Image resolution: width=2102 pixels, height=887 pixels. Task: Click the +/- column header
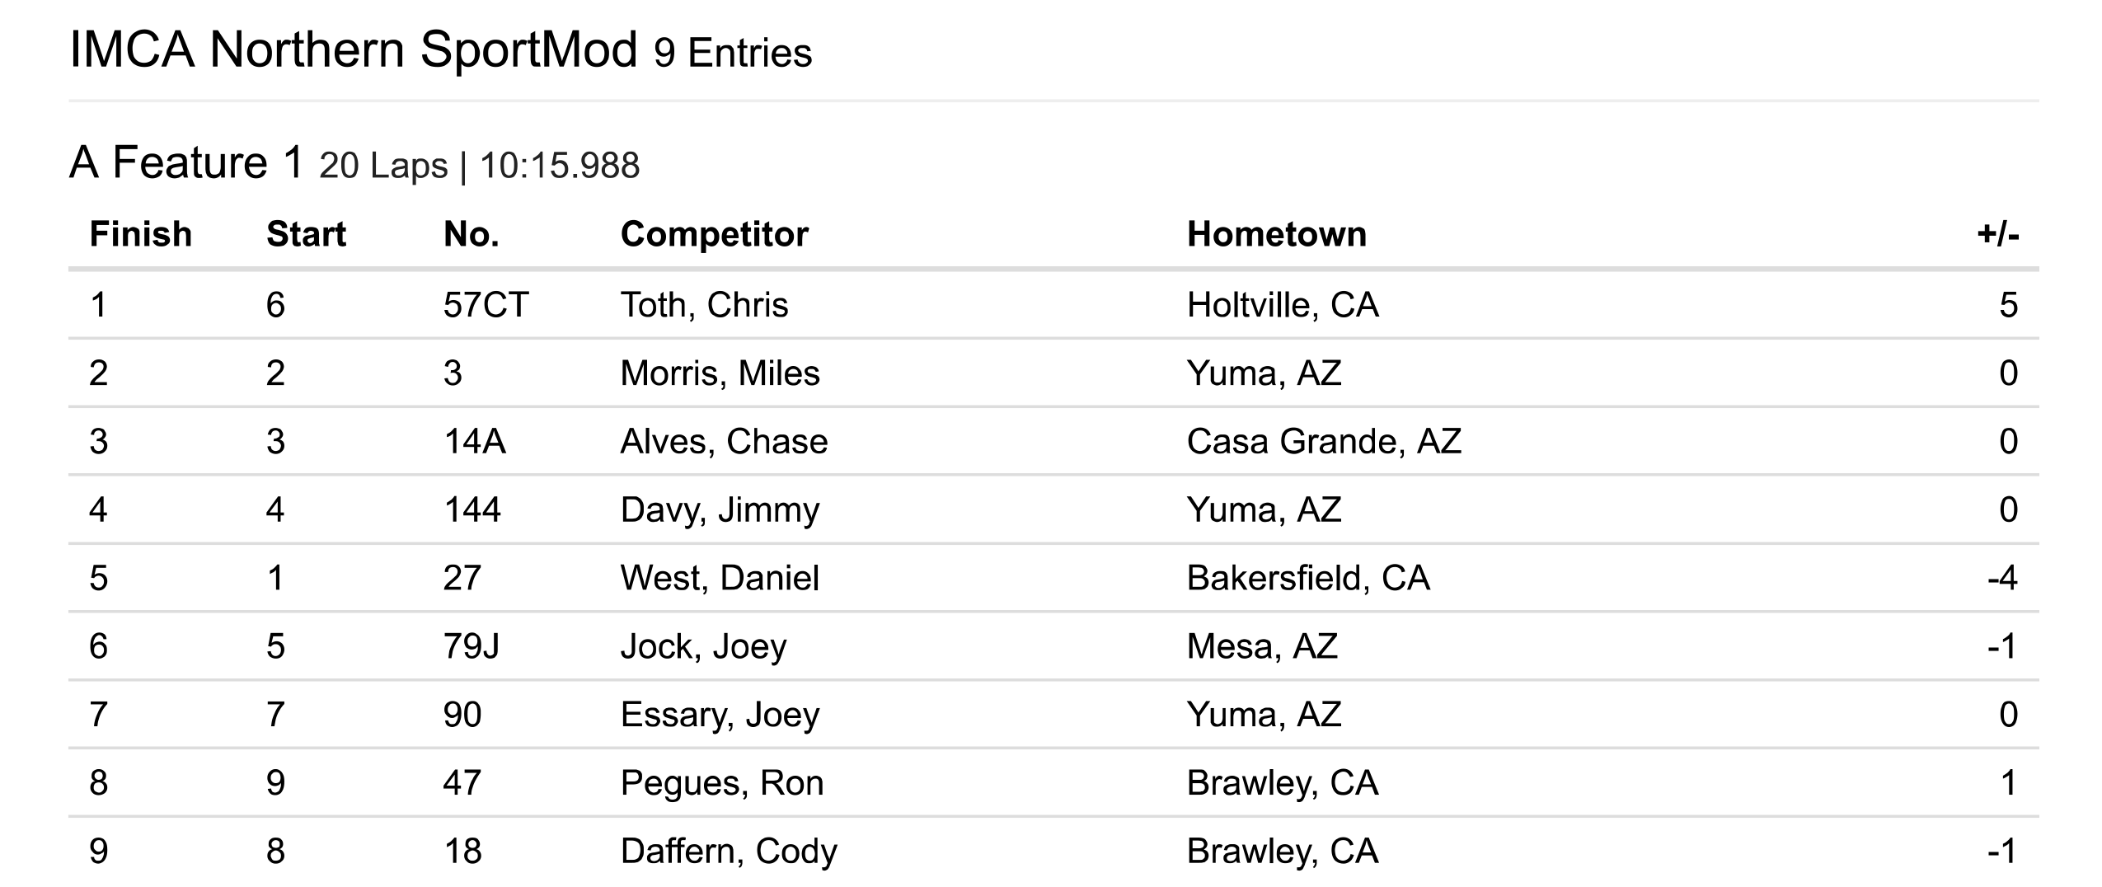click(x=1997, y=235)
